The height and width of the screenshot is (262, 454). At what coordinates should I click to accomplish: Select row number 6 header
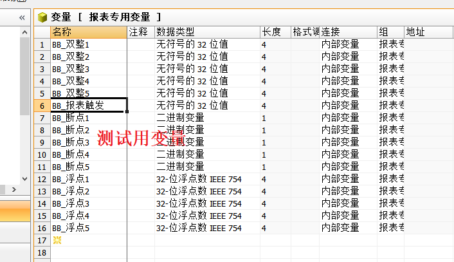click(42, 105)
